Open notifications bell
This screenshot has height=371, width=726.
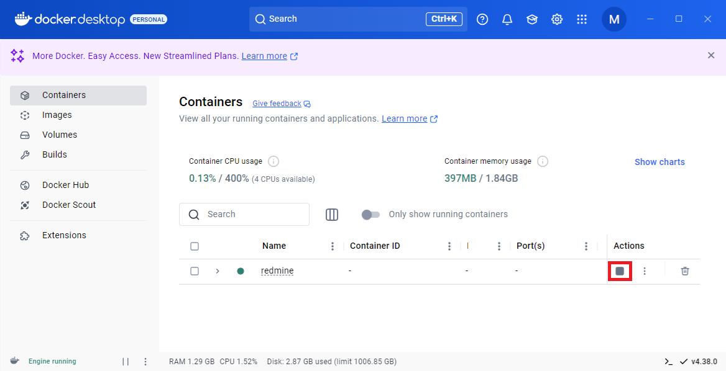tap(507, 19)
